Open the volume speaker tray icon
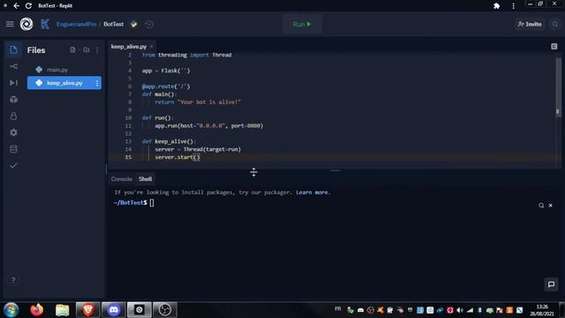This screenshot has width=565, height=318. pos(459,310)
